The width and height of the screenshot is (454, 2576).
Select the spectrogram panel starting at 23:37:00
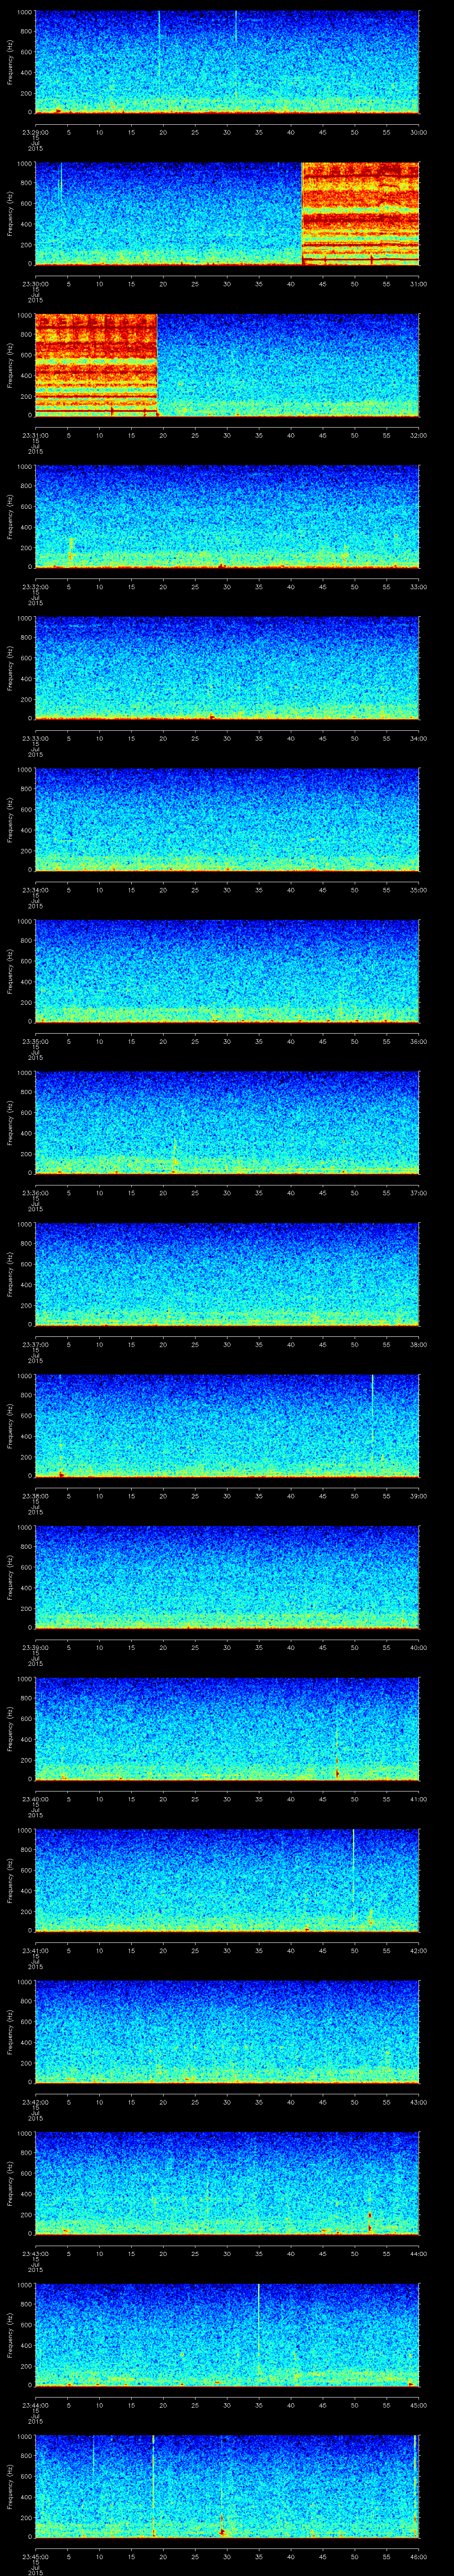coord(227,1274)
